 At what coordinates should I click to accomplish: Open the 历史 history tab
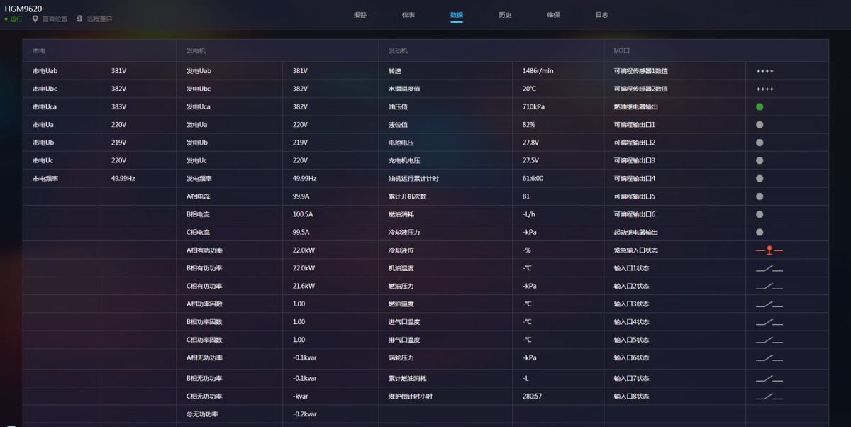(x=505, y=15)
